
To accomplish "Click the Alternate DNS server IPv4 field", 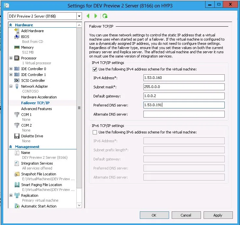I will pos(184,114).
